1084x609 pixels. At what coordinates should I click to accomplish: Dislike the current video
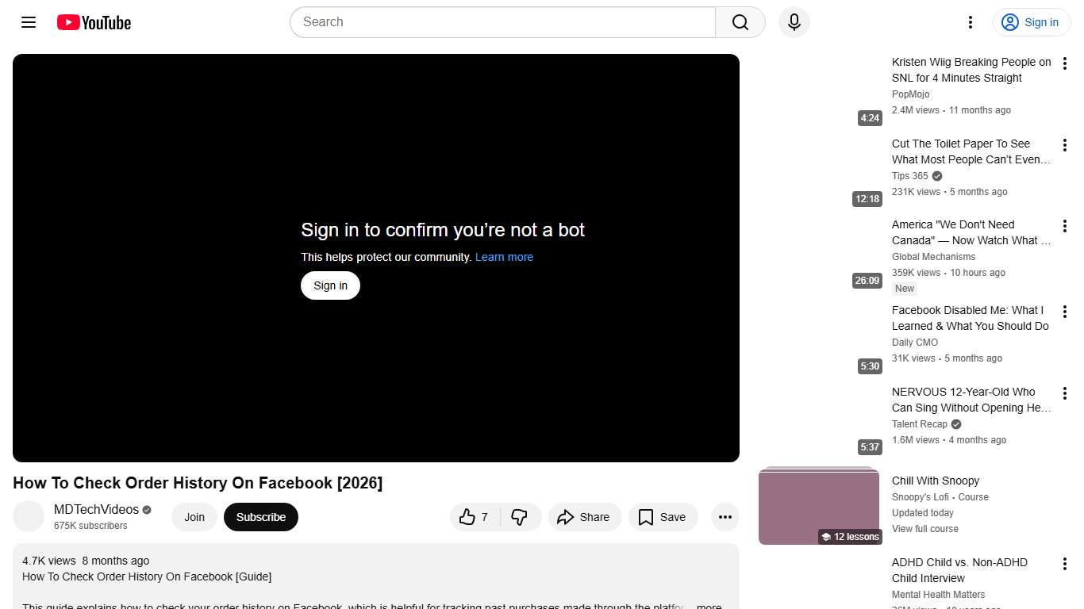tap(520, 516)
